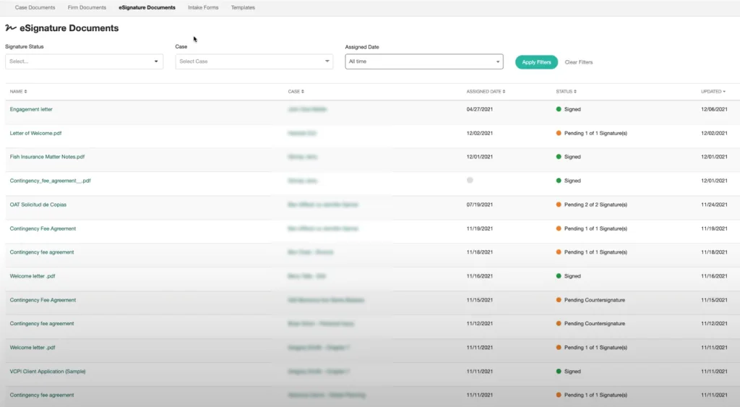Open the Letter of Welcome.pdf document

point(40,133)
